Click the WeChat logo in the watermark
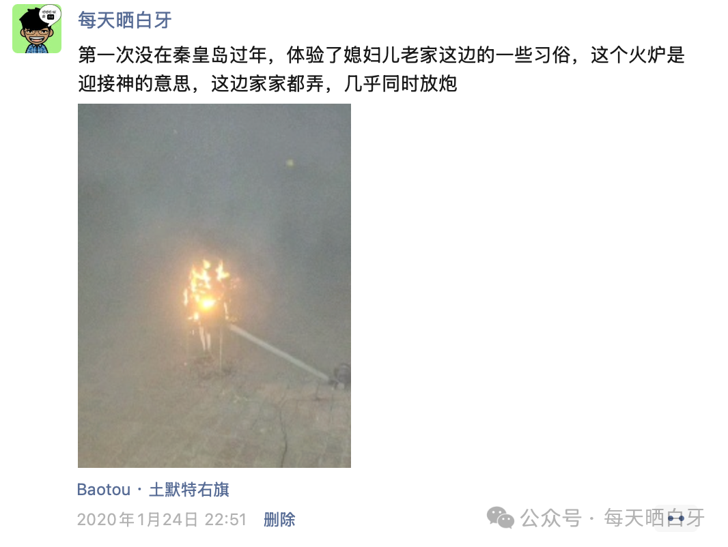 click(501, 518)
